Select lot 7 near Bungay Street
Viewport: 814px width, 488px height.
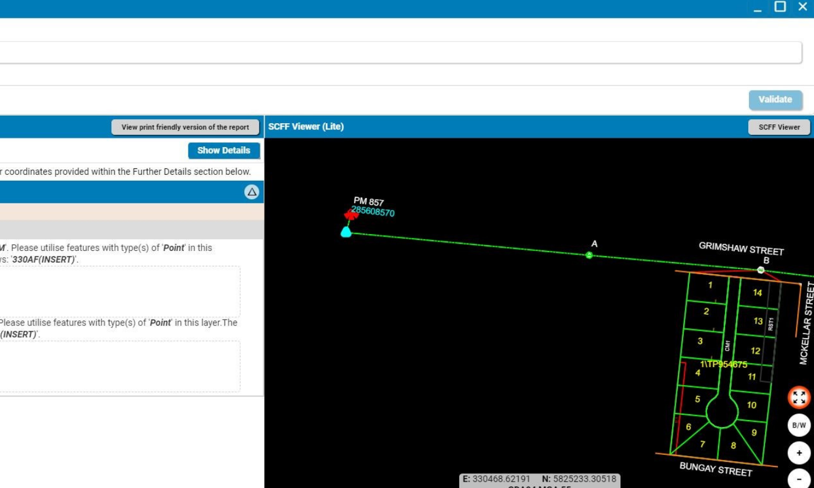click(702, 444)
